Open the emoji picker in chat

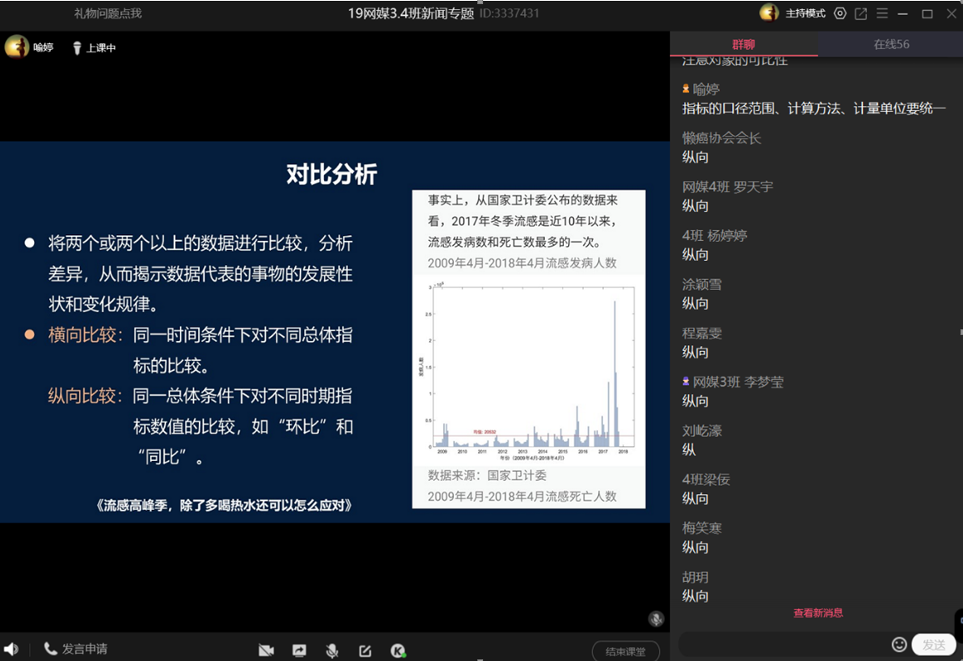[x=899, y=644]
